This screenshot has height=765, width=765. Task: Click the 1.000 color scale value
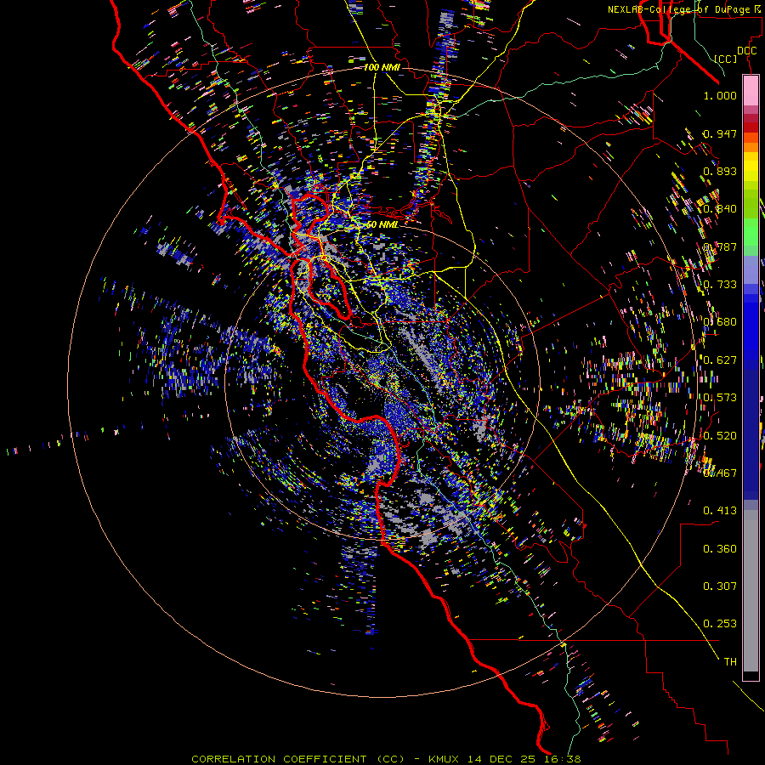pos(720,95)
